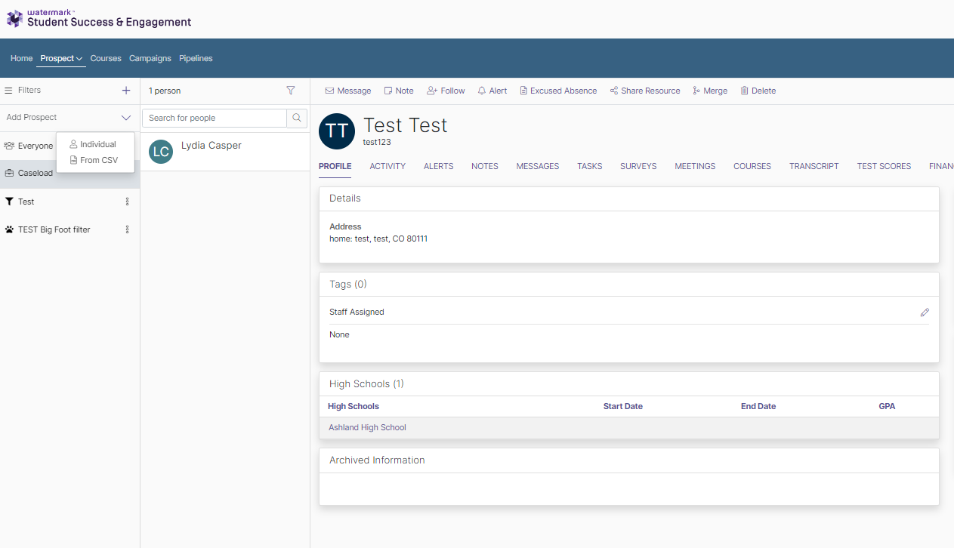Click the Message button text
The image size is (954, 548).
tap(354, 91)
